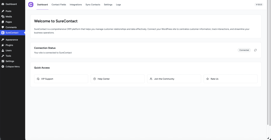
Task: Click the Connected status badge
Action: click(x=244, y=50)
